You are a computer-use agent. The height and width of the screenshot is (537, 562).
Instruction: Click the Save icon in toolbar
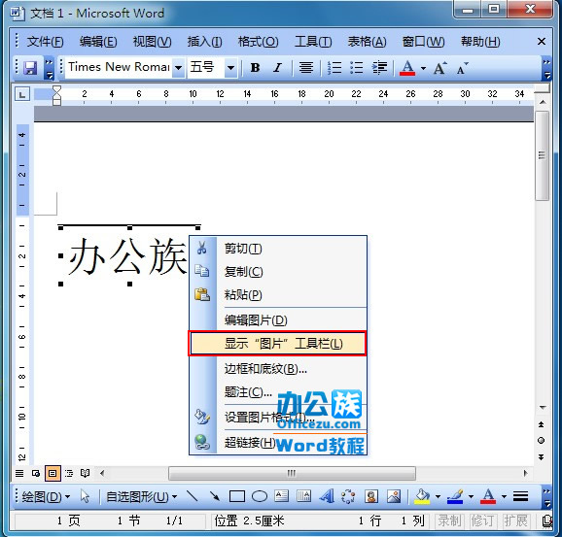click(30, 67)
